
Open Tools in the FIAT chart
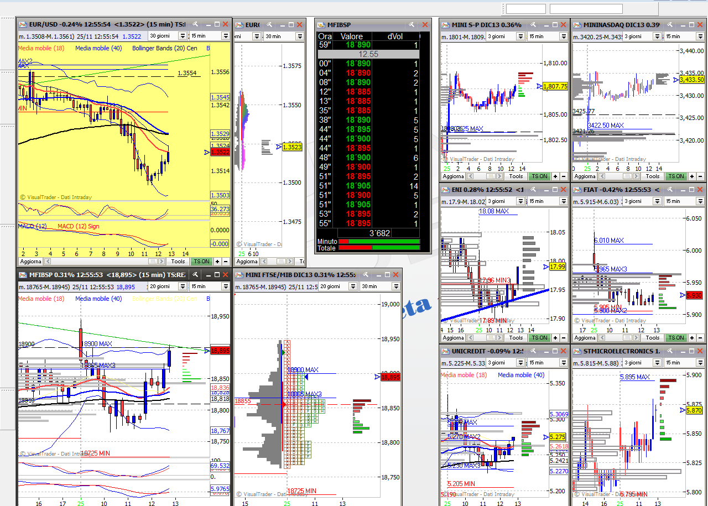(x=653, y=338)
